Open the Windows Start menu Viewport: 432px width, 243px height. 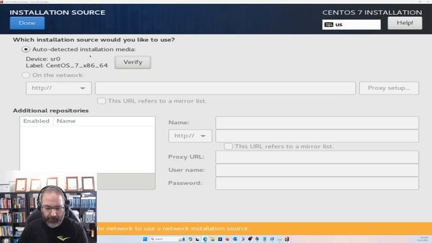click(145, 239)
